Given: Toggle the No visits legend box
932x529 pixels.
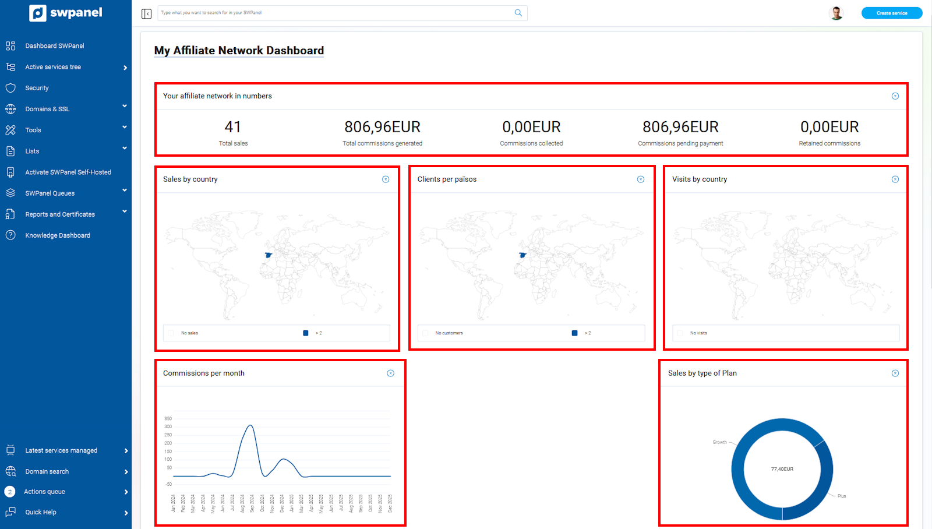Looking at the screenshot, I should click(x=680, y=333).
